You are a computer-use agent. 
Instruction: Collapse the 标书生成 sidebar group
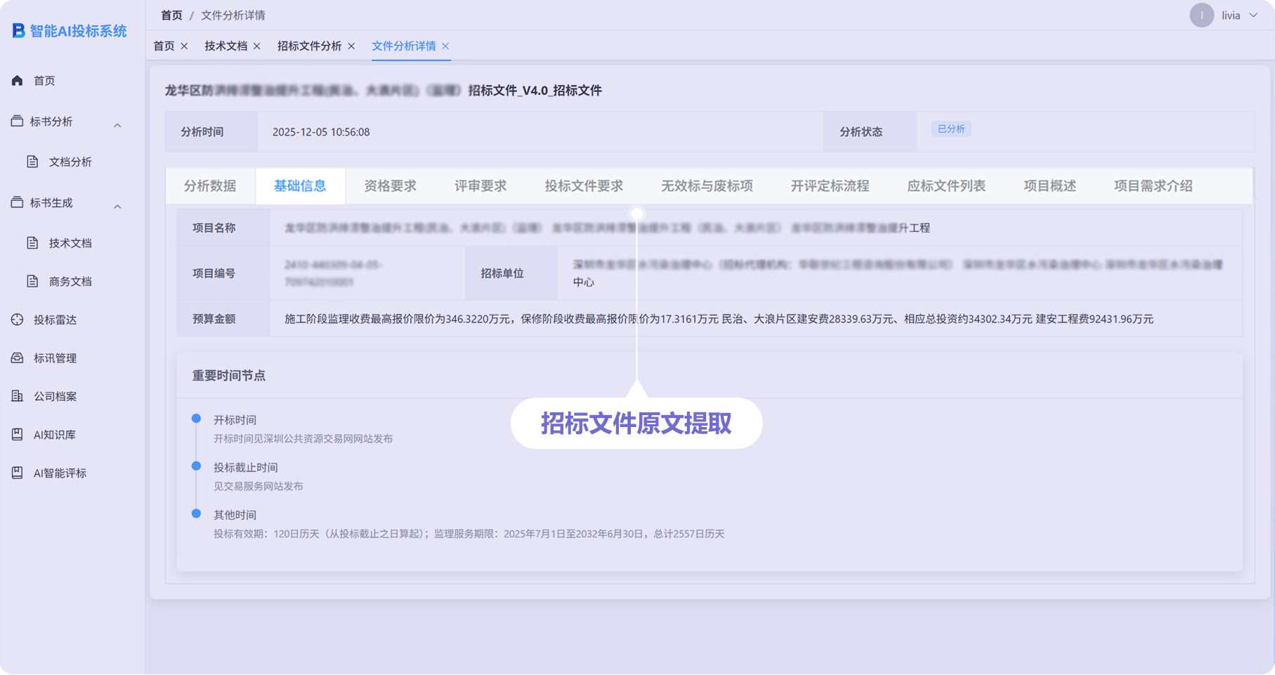tap(117, 207)
